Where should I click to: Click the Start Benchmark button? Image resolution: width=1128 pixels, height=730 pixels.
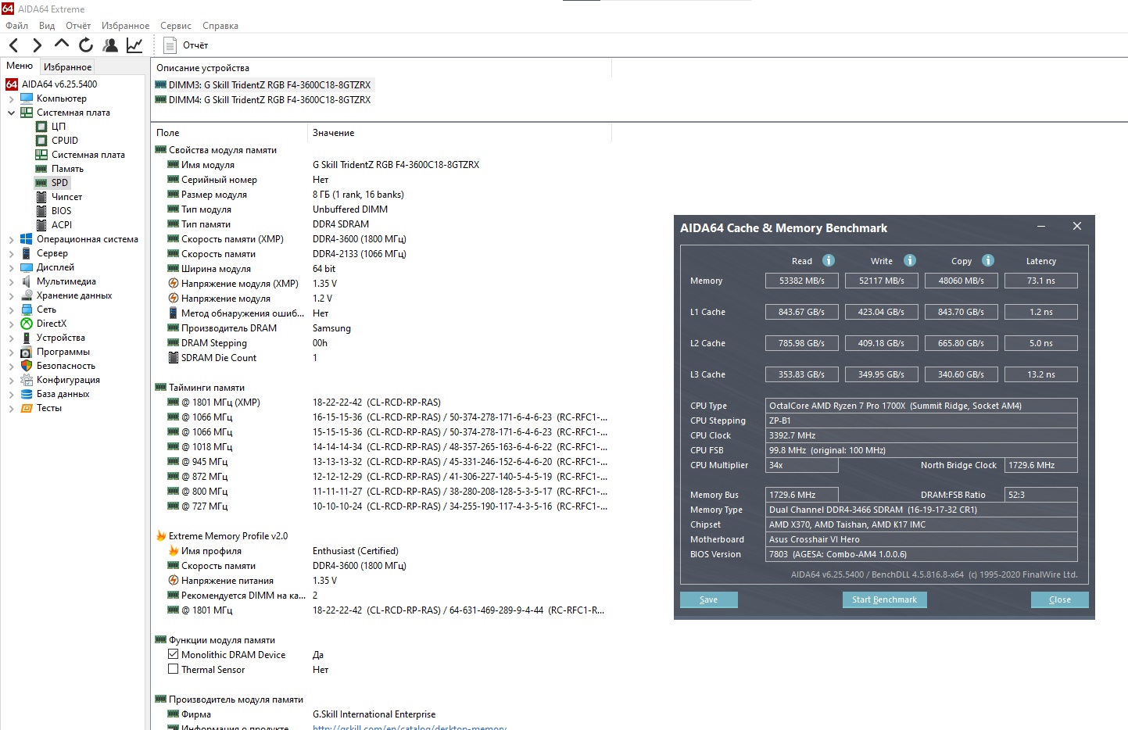click(x=884, y=599)
